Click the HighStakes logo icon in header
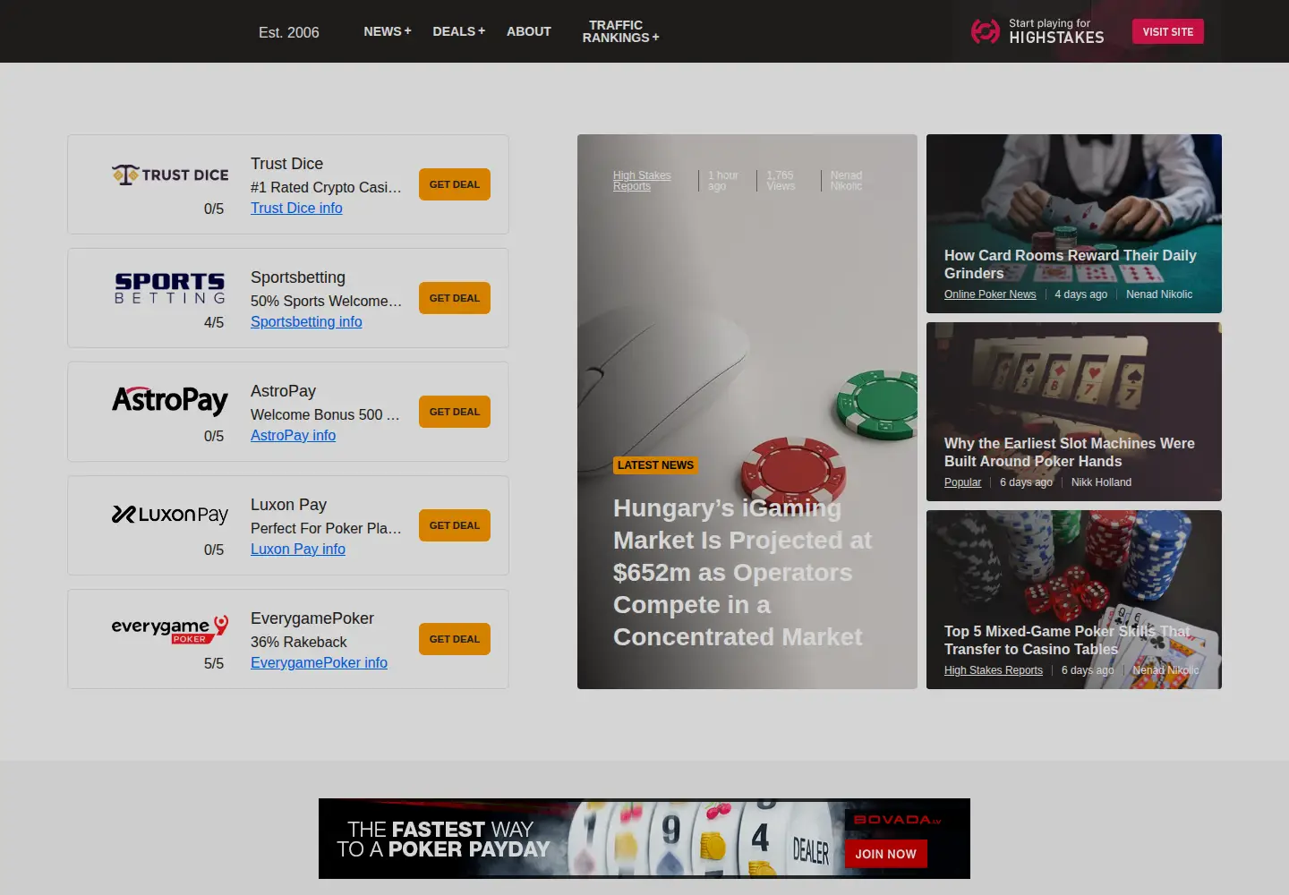The image size is (1289, 895). click(x=986, y=31)
